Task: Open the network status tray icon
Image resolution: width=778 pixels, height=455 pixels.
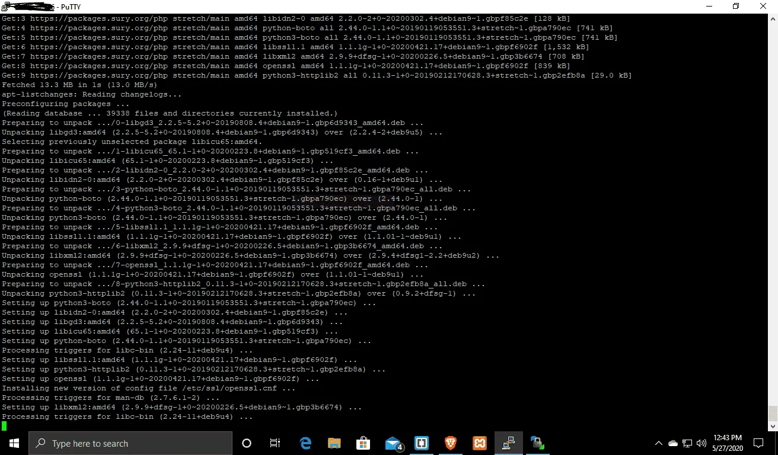Action: [x=687, y=443]
